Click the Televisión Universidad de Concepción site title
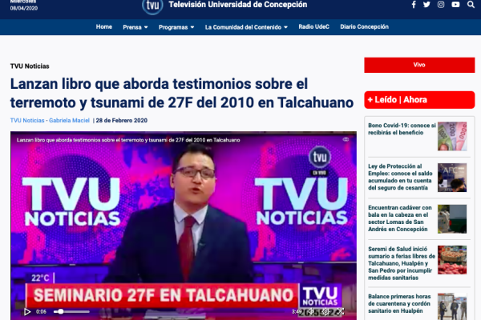 [x=238, y=5]
